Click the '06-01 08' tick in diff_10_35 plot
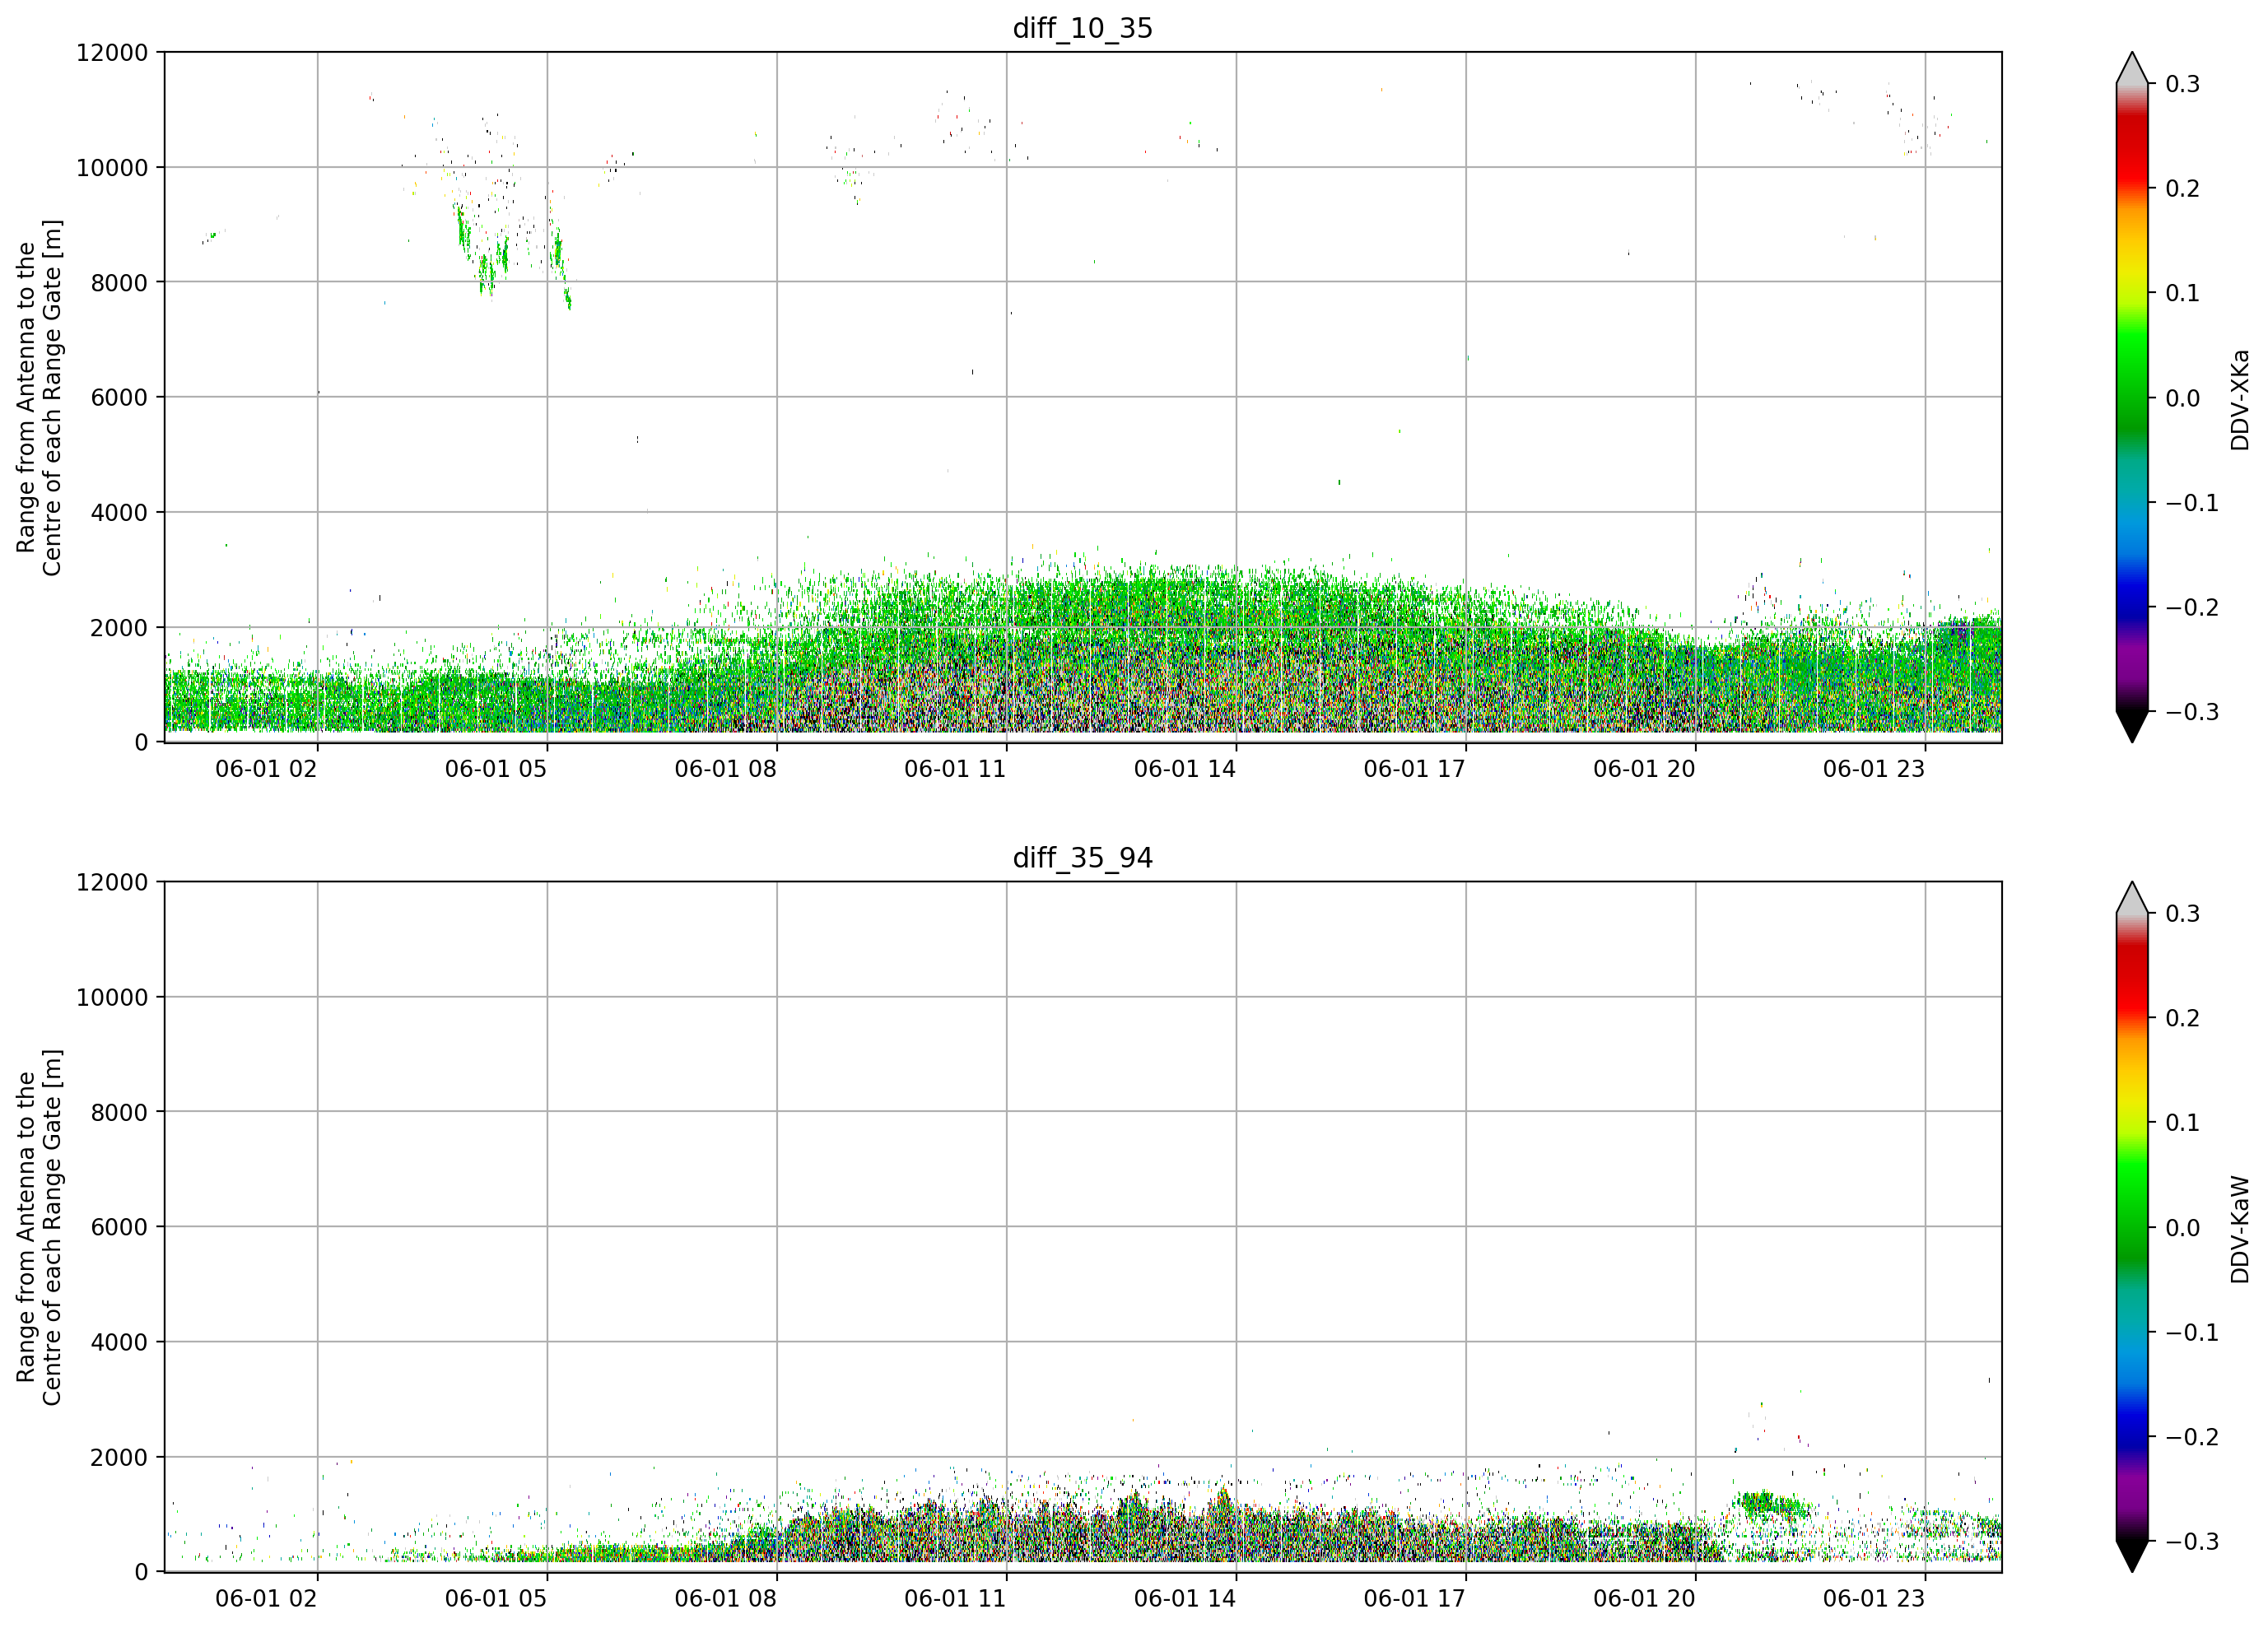The width and height of the screenshot is (2268, 1628). pyautogui.click(x=726, y=769)
